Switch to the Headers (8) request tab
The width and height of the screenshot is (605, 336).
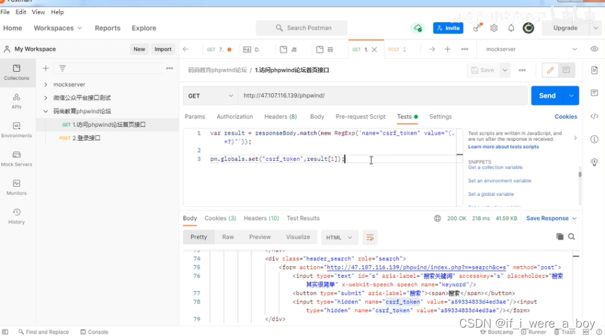[280, 117]
